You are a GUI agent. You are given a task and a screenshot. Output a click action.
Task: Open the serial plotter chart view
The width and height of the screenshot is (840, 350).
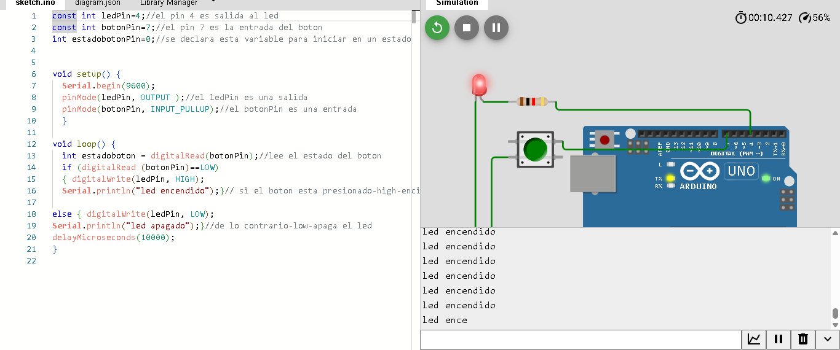754,339
